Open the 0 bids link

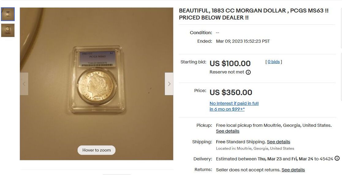(x=274, y=62)
